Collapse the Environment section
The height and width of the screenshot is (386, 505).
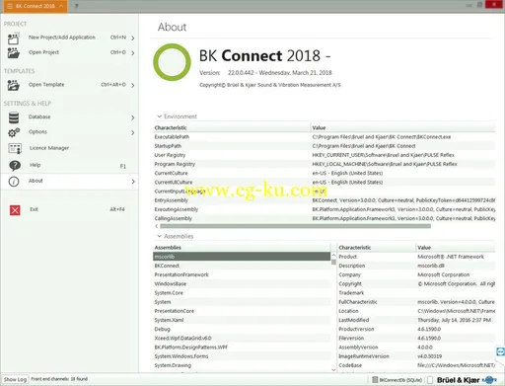(159, 116)
